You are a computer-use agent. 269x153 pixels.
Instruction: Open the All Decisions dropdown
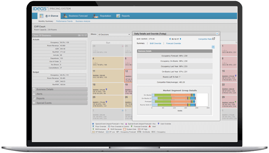pyautogui.click(x=114, y=35)
